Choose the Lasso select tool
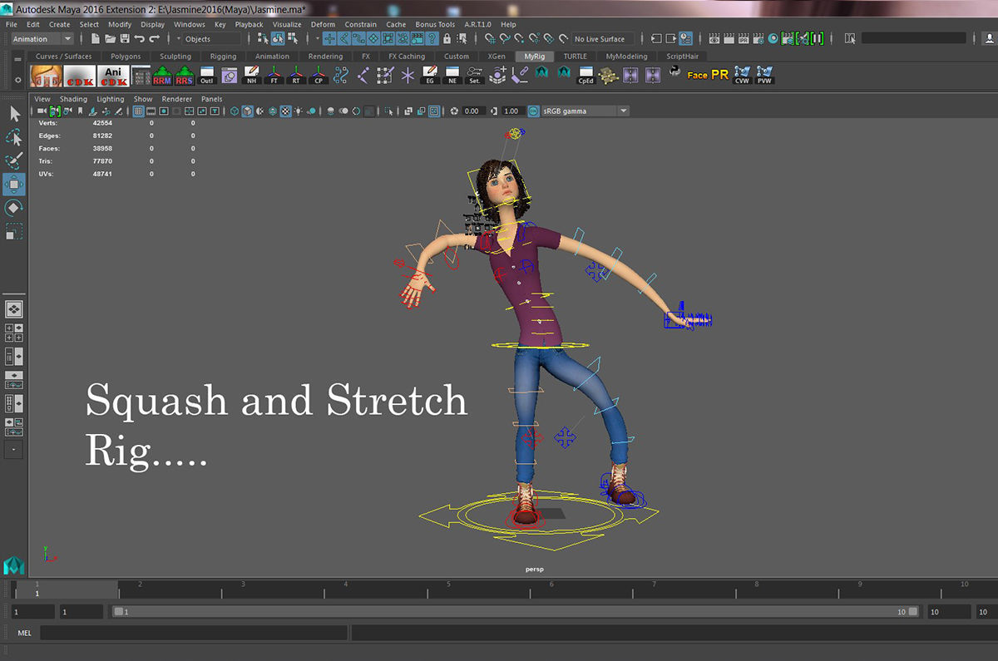 pyautogui.click(x=14, y=137)
